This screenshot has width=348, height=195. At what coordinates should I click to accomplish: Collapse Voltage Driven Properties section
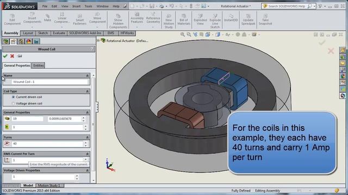click(87, 171)
